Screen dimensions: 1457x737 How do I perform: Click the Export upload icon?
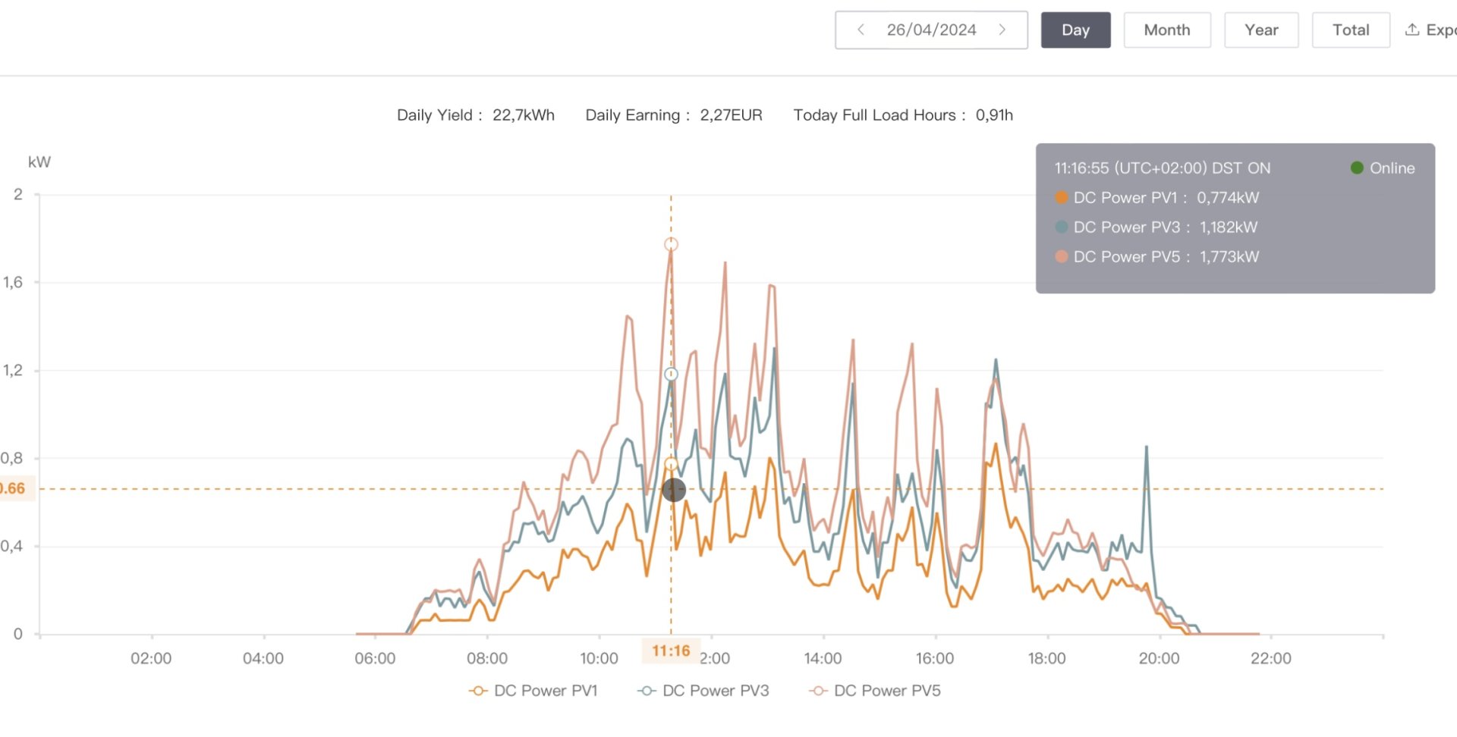1411,30
